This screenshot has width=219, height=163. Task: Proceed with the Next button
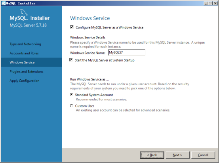(177, 155)
